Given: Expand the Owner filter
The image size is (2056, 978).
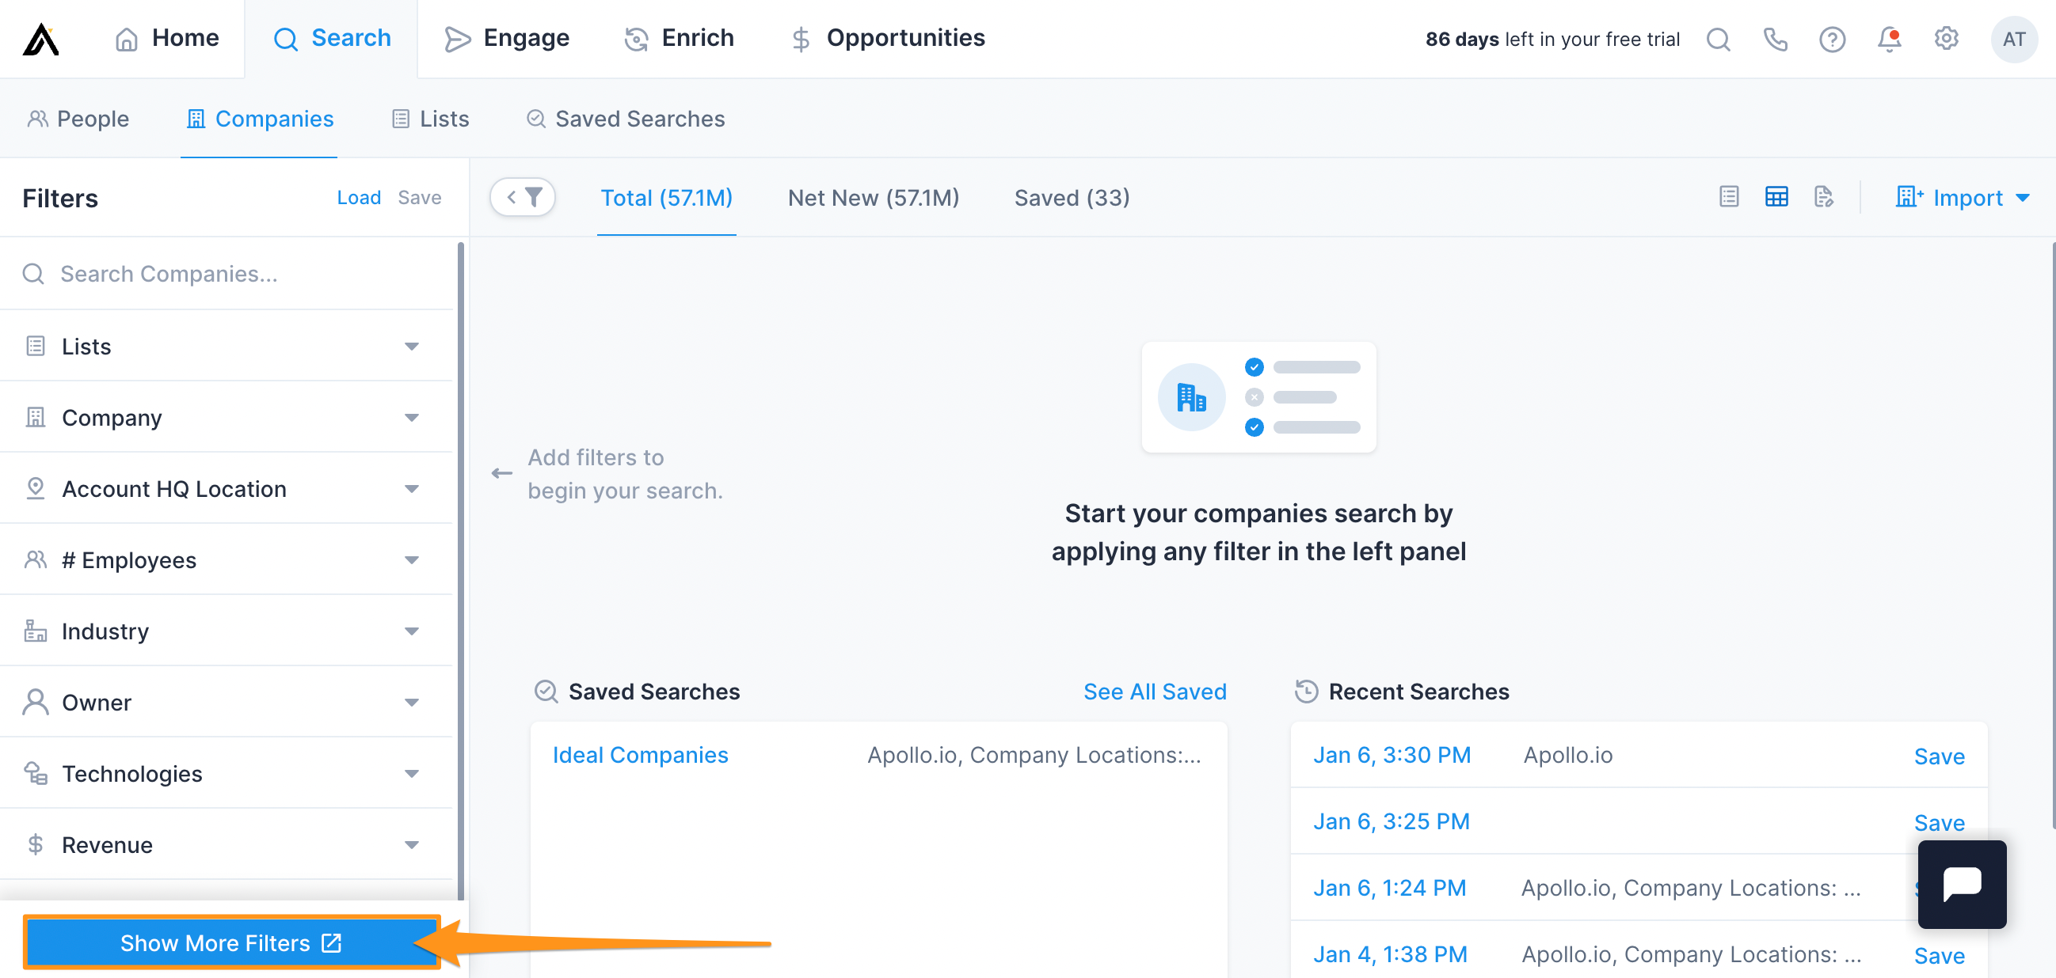Looking at the screenshot, I should tap(226, 702).
